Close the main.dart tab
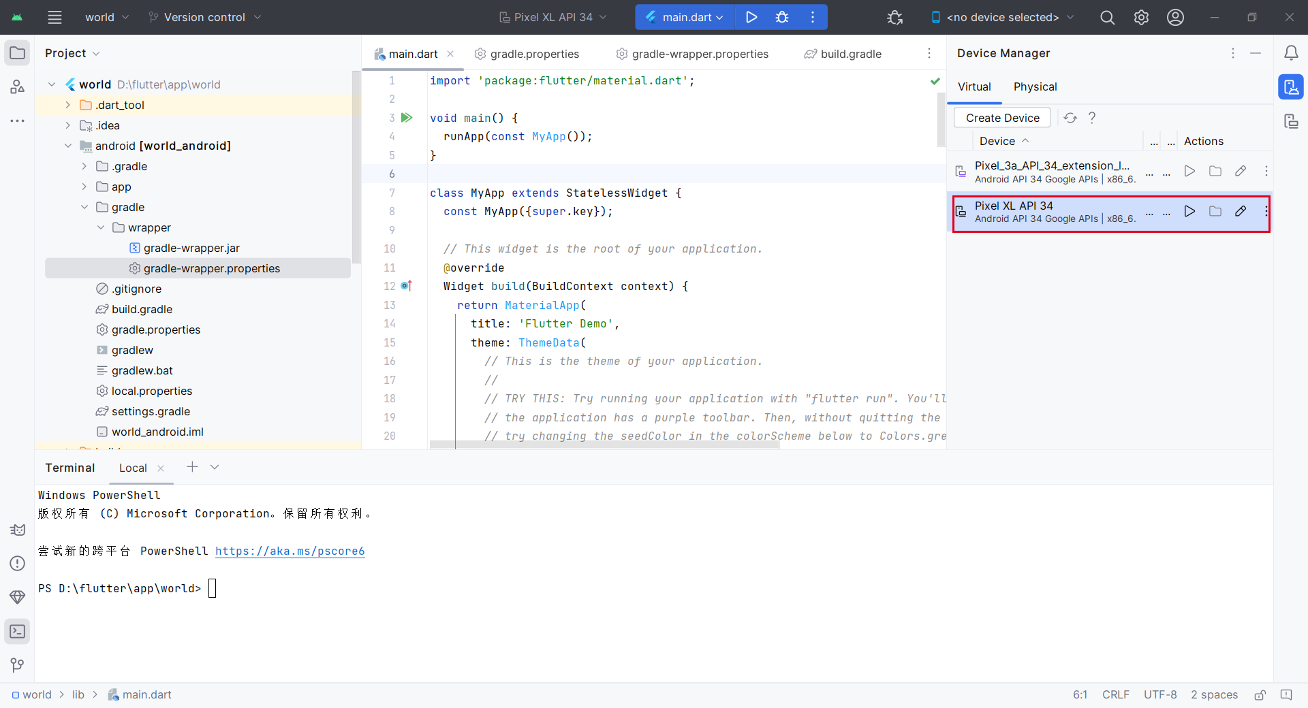1308x708 pixels. pyautogui.click(x=450, y=54)
